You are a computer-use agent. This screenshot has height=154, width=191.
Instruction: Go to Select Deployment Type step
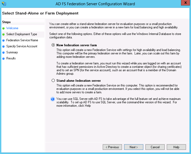pos(22,34)
